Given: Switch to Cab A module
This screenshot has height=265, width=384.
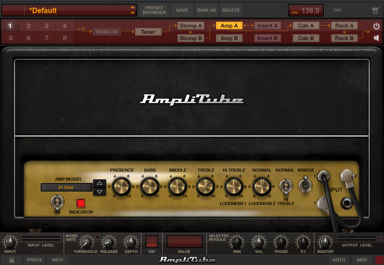Looking at the screenshot, I should point(306,26).
